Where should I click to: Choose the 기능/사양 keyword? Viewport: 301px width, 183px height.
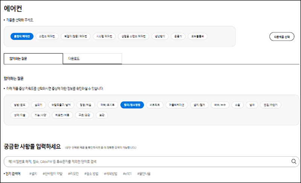pos(40,115)
